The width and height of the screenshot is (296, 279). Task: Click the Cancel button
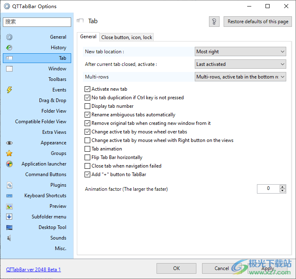click(222, 268)
